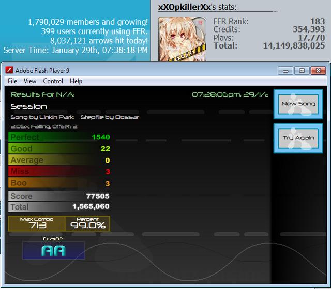This screenshot has height=289, width=331.
Task: Open the File menu
Action: (12, 81)
